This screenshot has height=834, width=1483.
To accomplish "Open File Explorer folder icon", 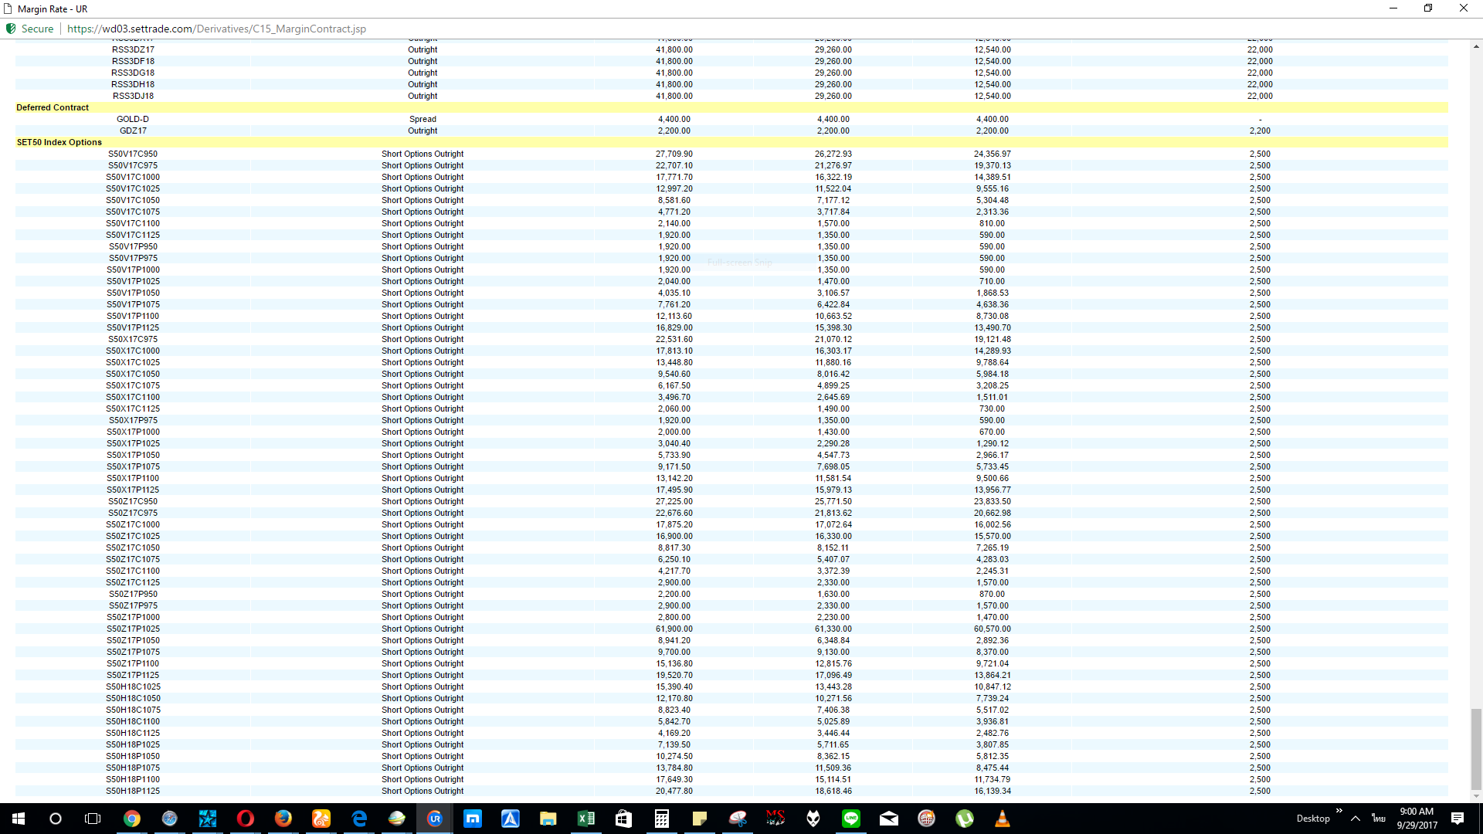I will [548, 819].
